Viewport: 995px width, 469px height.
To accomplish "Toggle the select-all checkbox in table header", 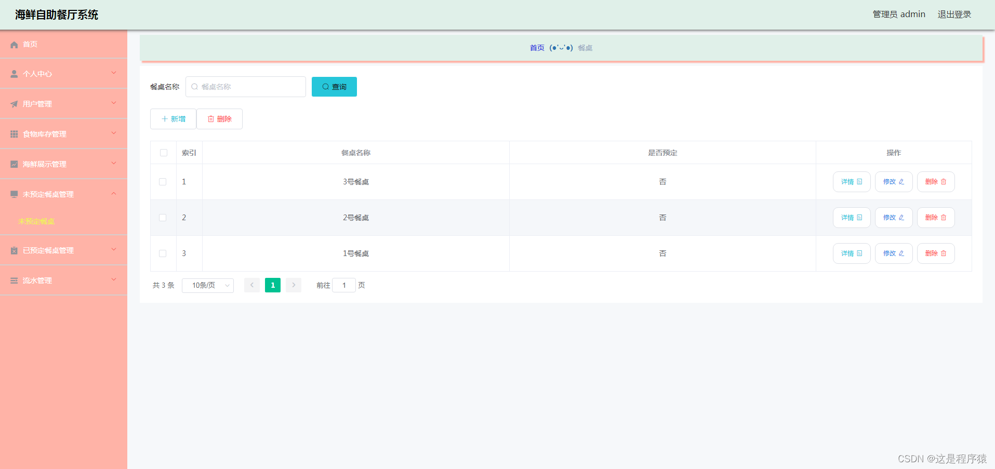I will coord(164,153).
